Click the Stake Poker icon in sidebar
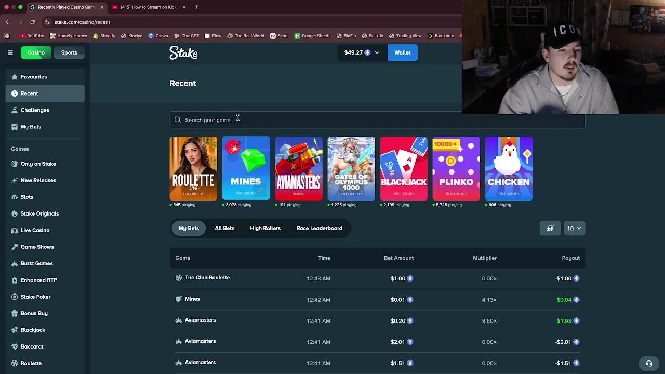Viewport: 665px width, 374px height. [14, 297]
